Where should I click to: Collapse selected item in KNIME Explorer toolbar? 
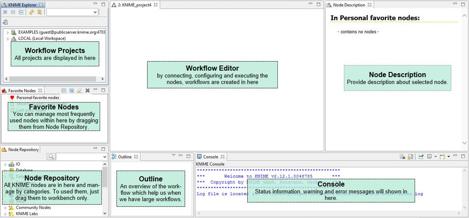13,12
